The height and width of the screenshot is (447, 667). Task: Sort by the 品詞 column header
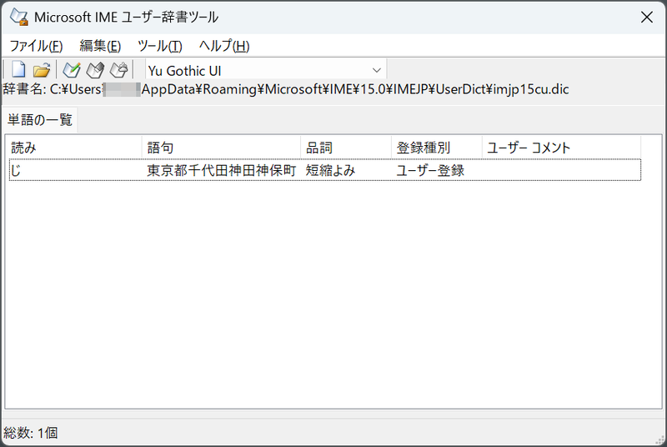[346, 148]
